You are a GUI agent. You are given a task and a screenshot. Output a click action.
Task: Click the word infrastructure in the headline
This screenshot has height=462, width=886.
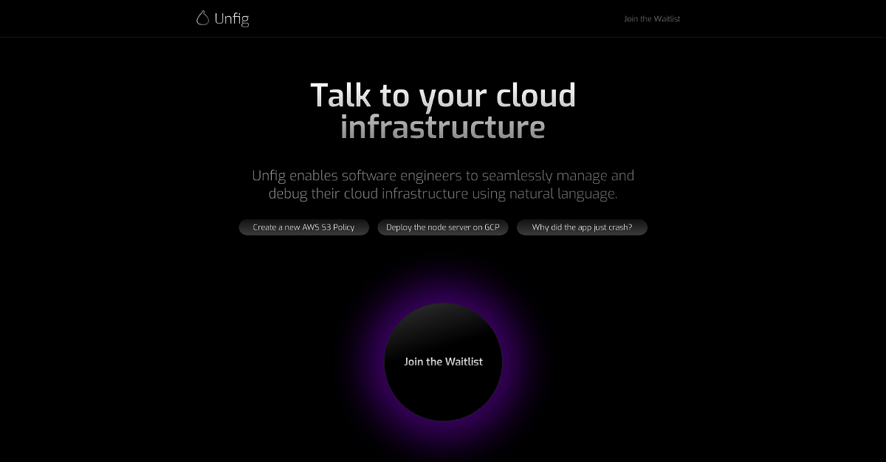[x=443, y=127]
